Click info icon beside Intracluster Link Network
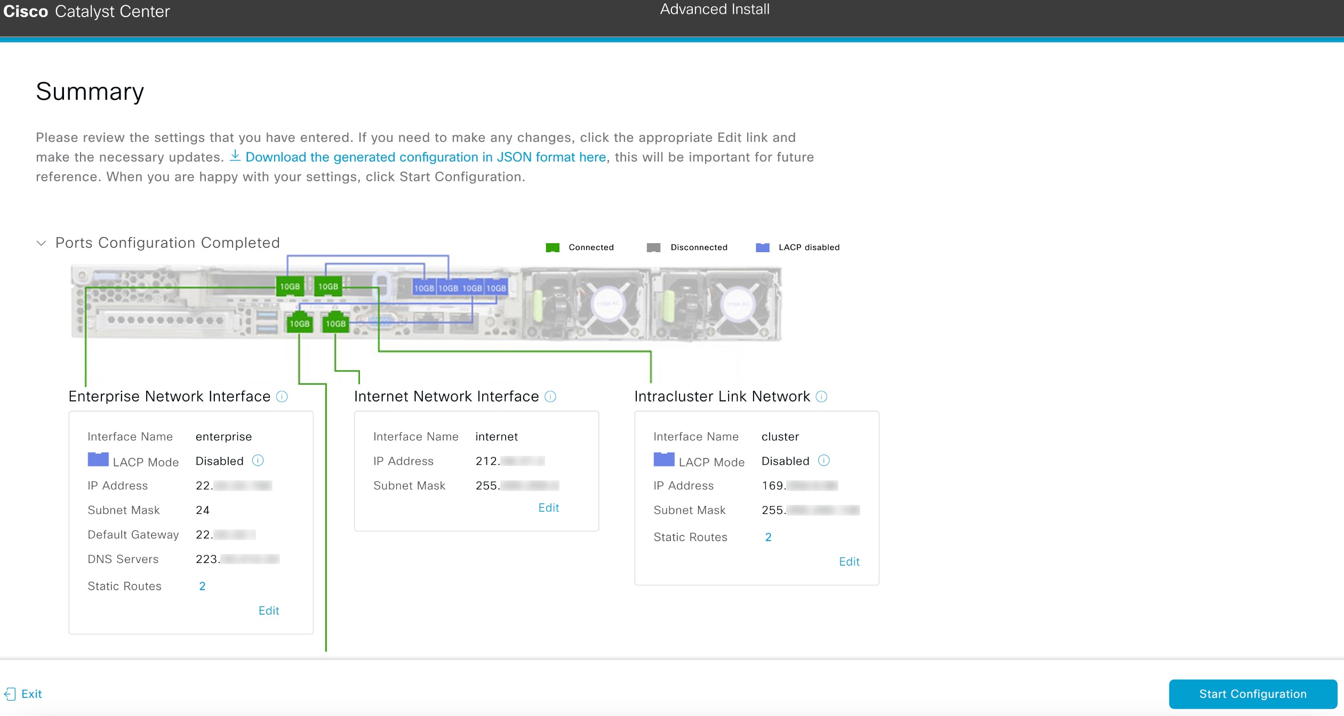1344x716 pixels. [821, 397]
